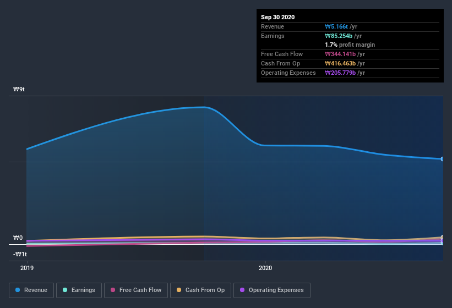This screenshot has width=452, height=308.
Task: Toggle the Free Cash Flow legend button
Action: pos(136,290)
